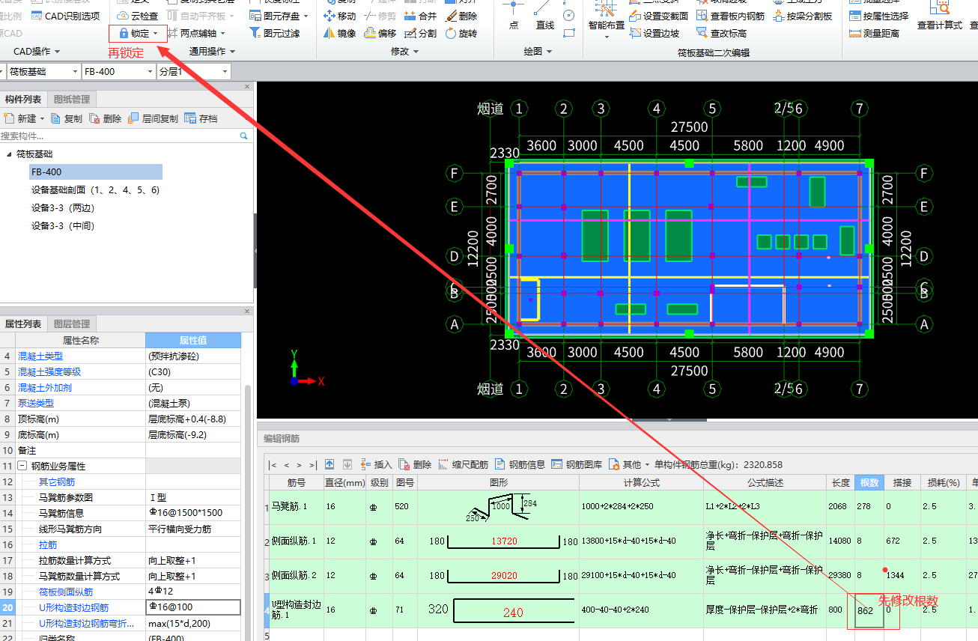Click the 锁定 lock icon
This screenshot has height=641, width=978.
(x=124, y=34)
